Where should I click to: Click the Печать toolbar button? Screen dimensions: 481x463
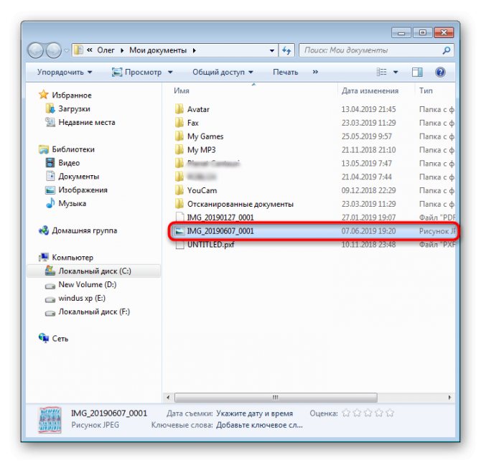click(x=285, y=73)
